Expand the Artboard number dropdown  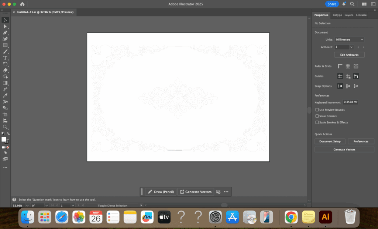[x=351, y=47]
